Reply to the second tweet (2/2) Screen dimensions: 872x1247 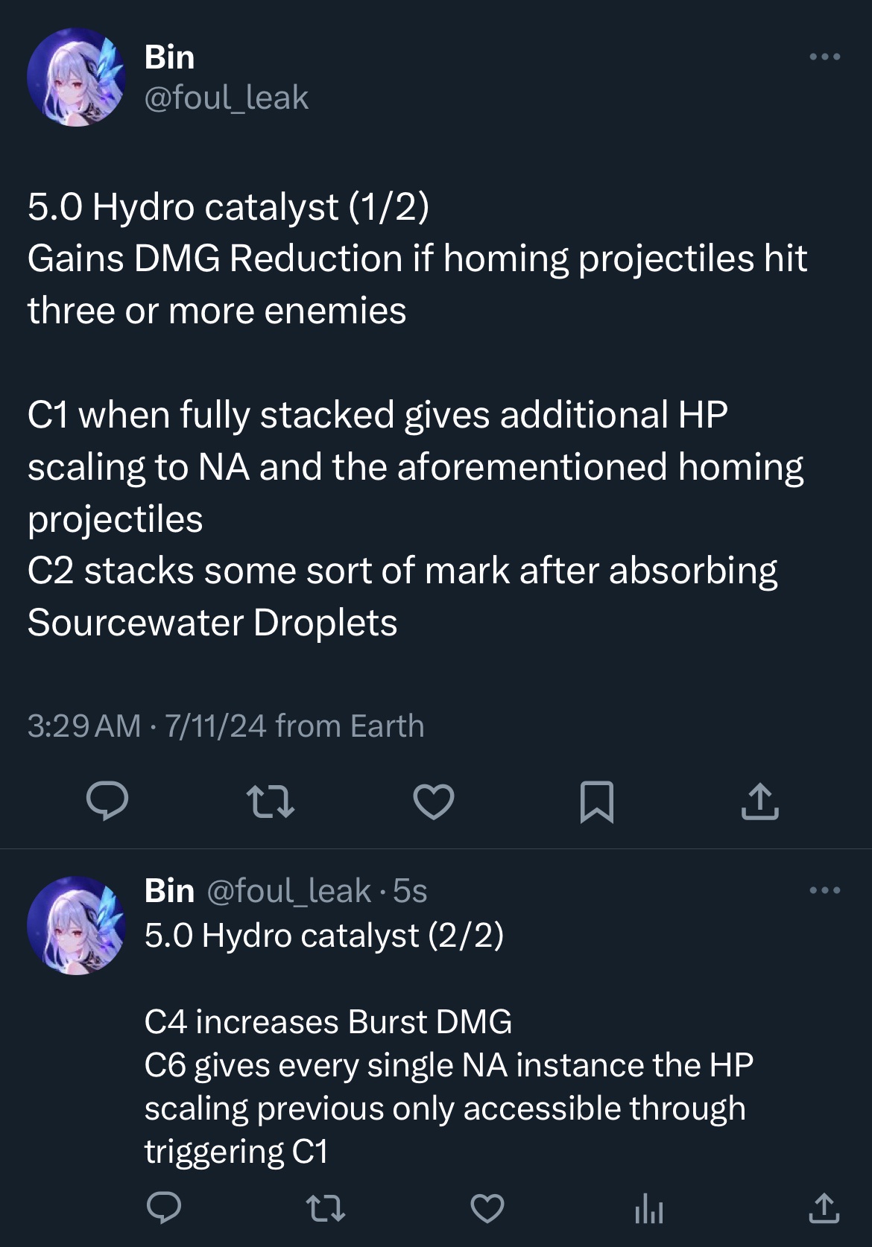pos(163,1208)
